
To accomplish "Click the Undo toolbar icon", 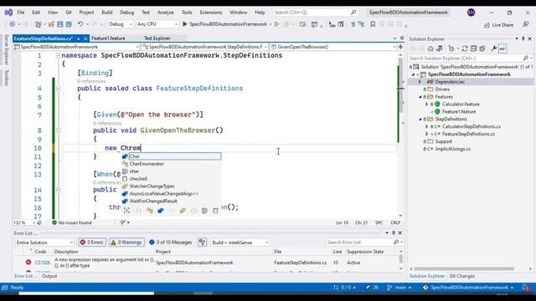I will coord(80,24).
